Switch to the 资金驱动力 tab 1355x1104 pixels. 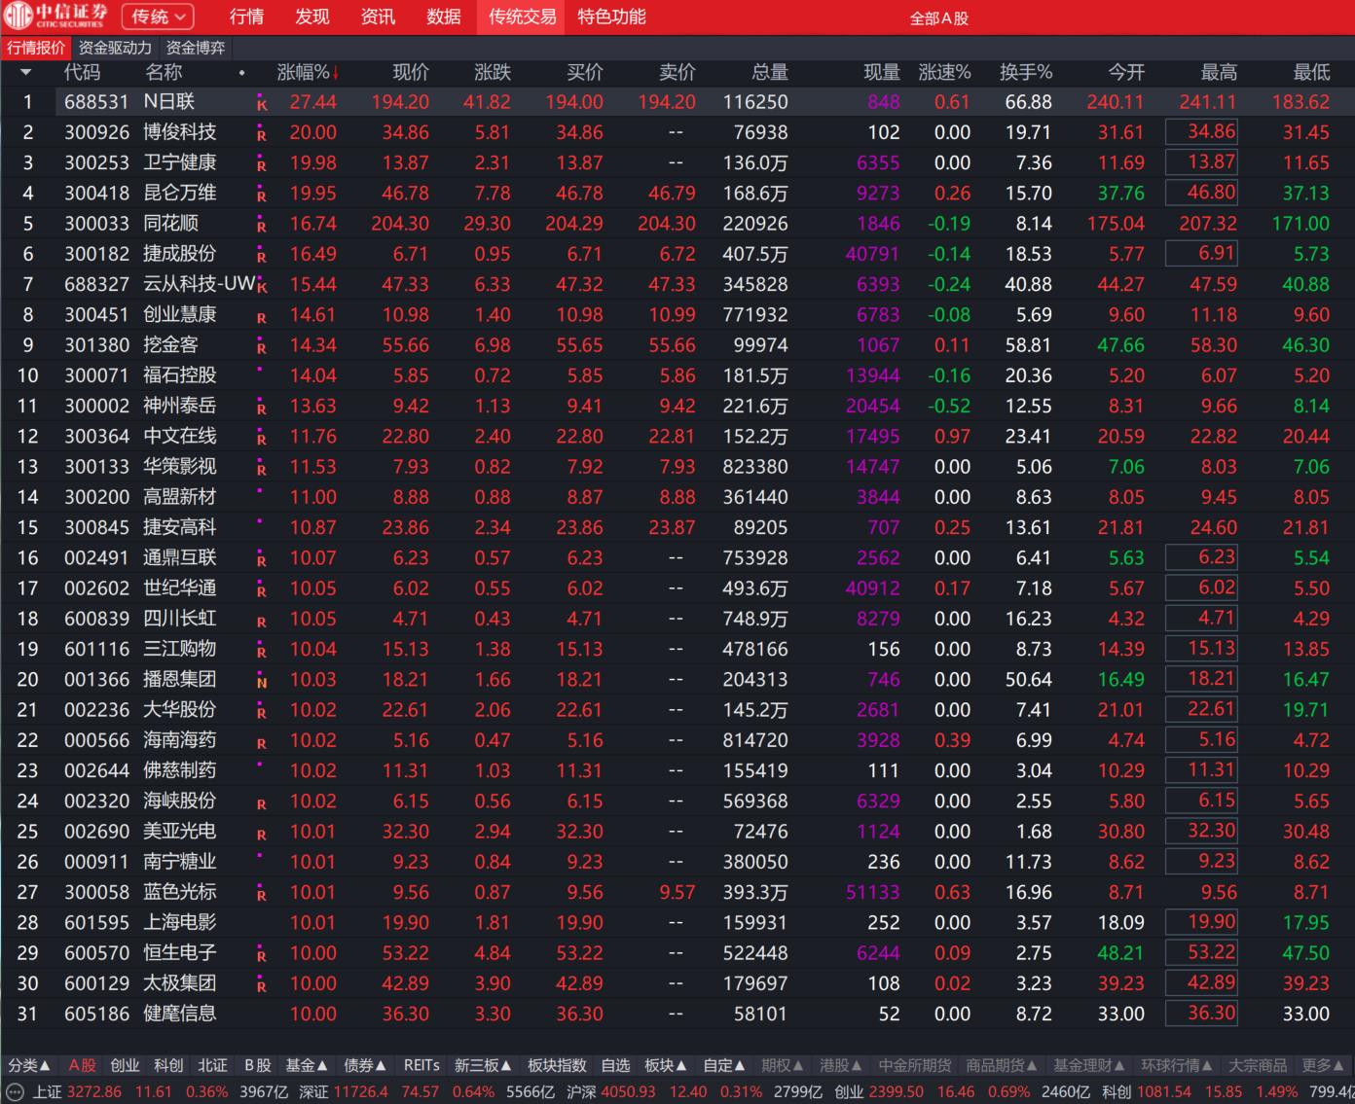[x=115, y=48]
